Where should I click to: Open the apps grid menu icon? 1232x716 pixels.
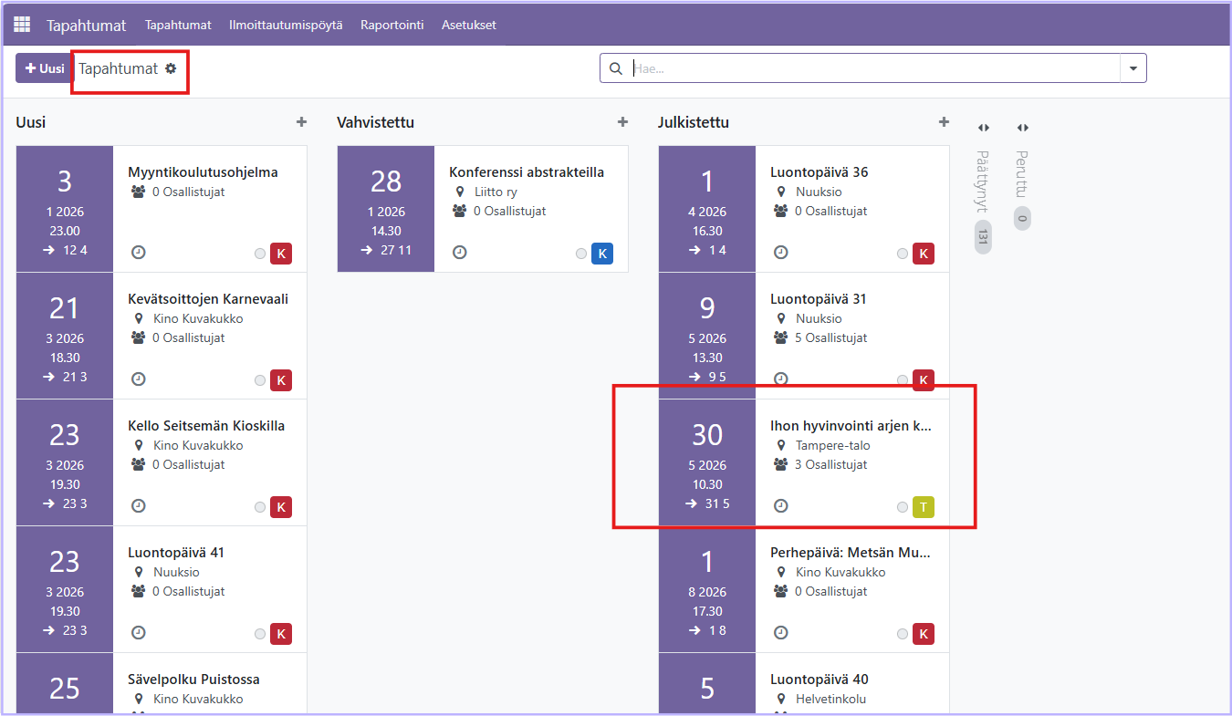coord(22,25)
